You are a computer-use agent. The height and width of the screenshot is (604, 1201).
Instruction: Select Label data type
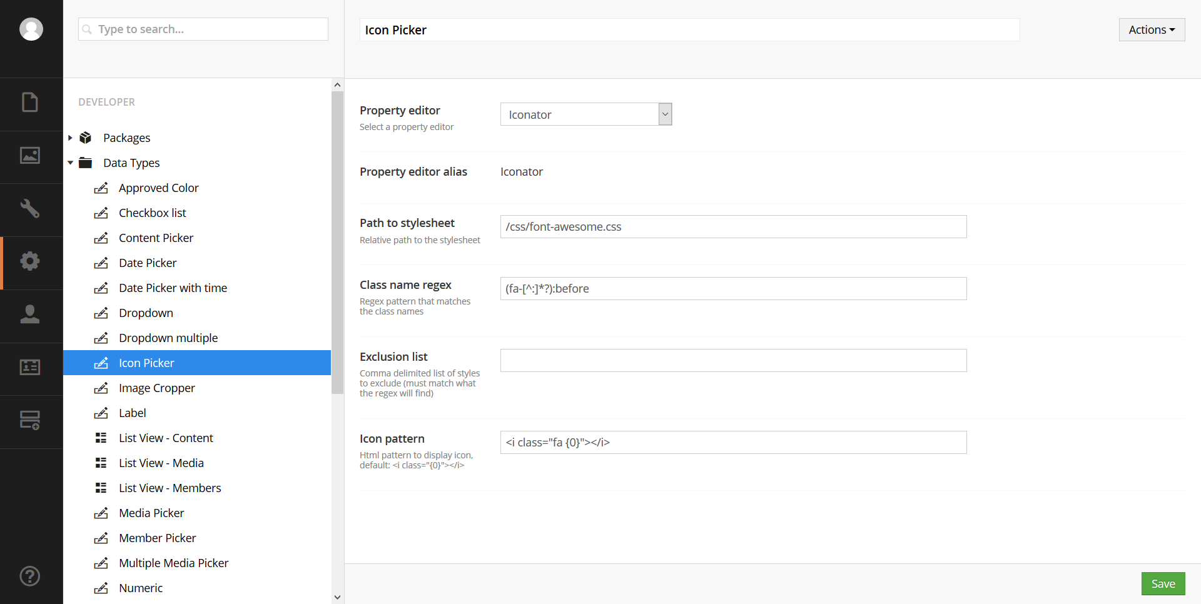click(x=132, y=413)
